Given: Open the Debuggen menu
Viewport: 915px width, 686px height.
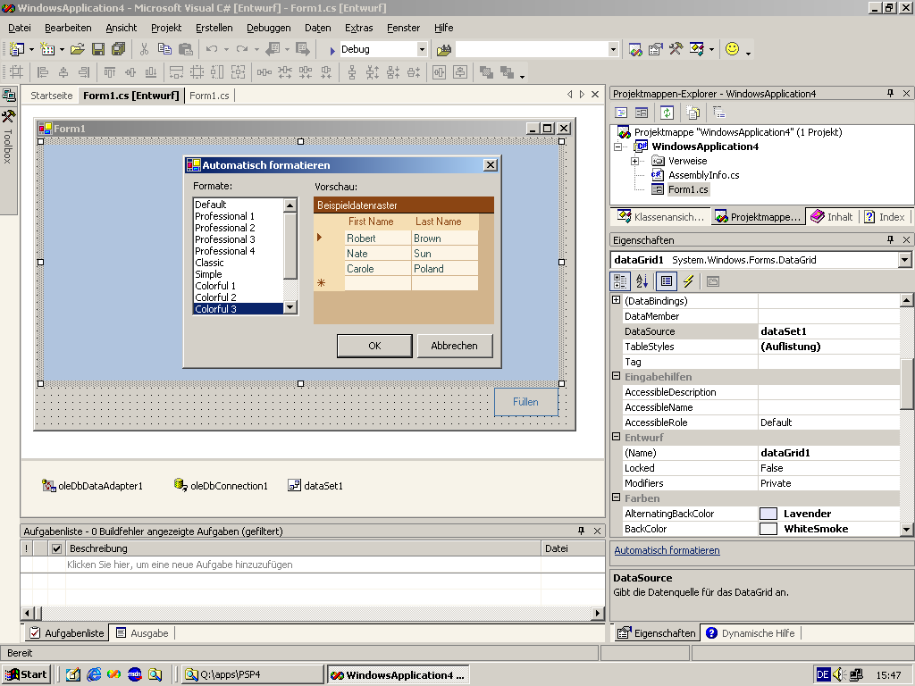Looking at the screenshot, I should click(x=268, y=28).
